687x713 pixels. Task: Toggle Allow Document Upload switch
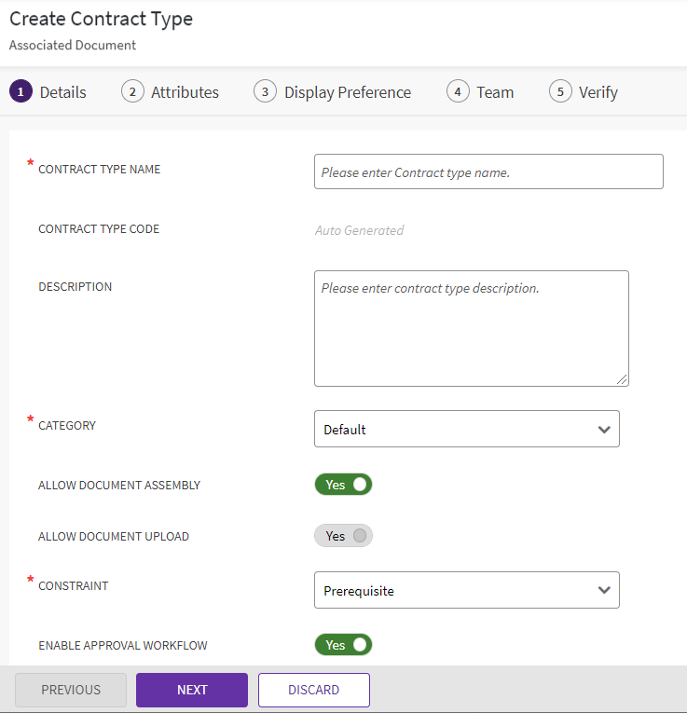pyautogui.click(x=343, y=536)
